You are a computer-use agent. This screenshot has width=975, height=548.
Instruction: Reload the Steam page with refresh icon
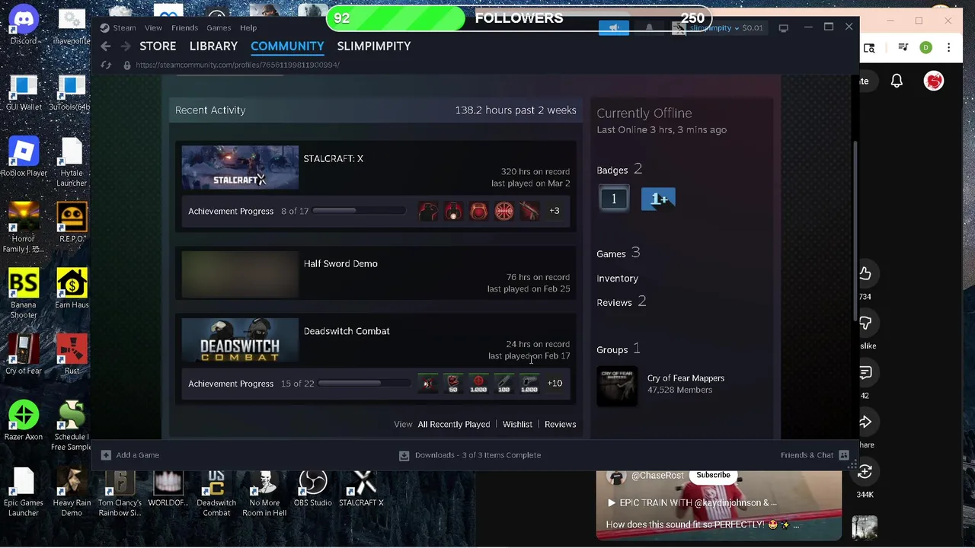[x=106, y=65]
